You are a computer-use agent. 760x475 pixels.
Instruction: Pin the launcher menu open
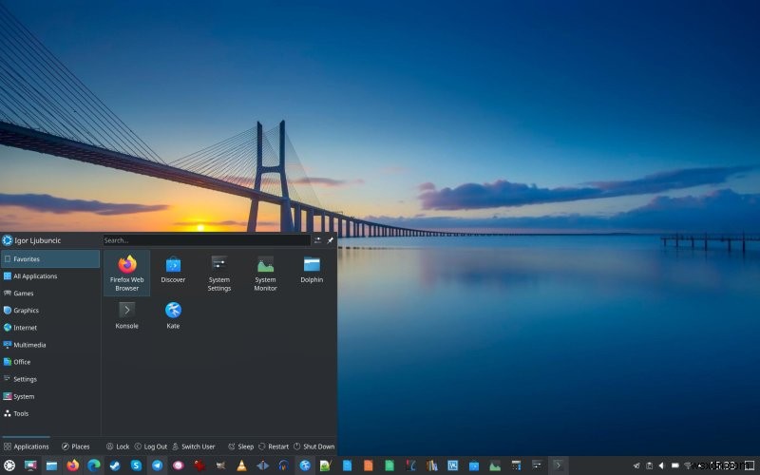click(x=330, y=240)
